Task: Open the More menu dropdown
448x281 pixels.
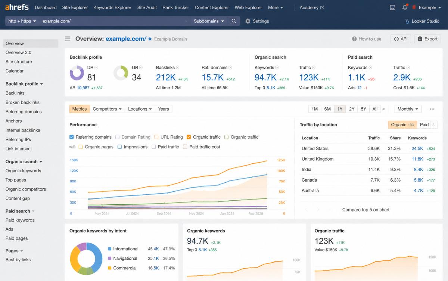Action: pos(276,7)
